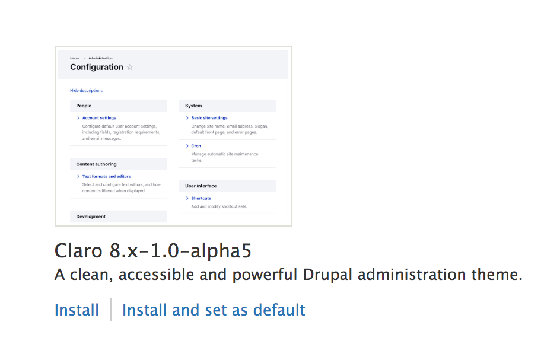Select the People section header

pos(84,105)
